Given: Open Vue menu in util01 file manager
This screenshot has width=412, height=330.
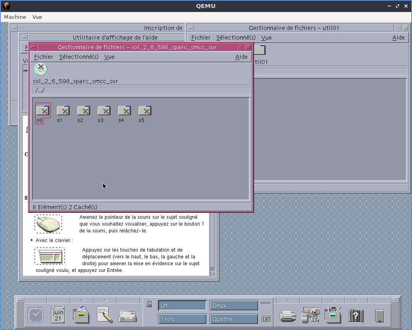Looking at the screenshot, I should click(267, 38).
